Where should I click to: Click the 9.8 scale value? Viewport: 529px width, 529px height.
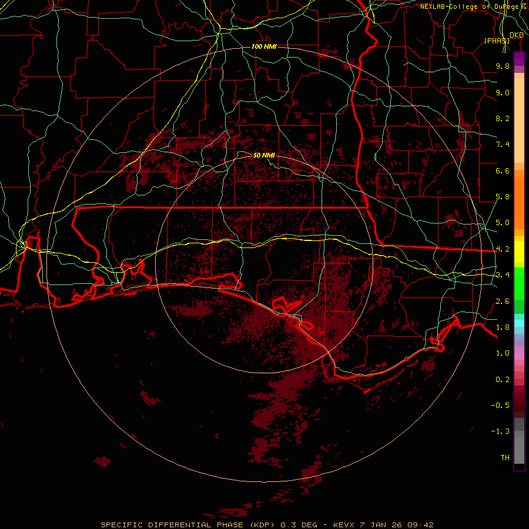coord(503,66)
